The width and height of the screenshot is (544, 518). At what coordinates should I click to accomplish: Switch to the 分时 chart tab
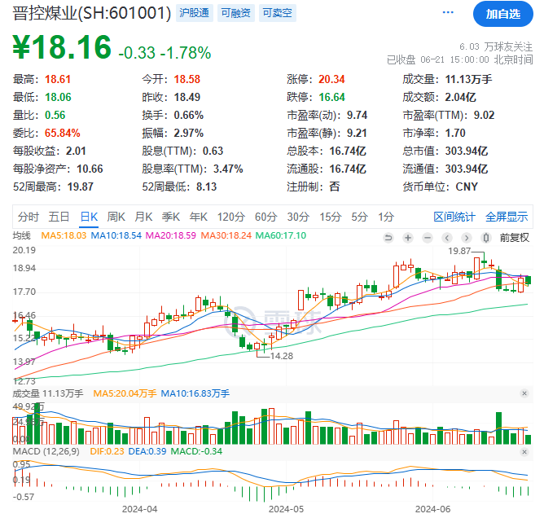click(29, 217)
